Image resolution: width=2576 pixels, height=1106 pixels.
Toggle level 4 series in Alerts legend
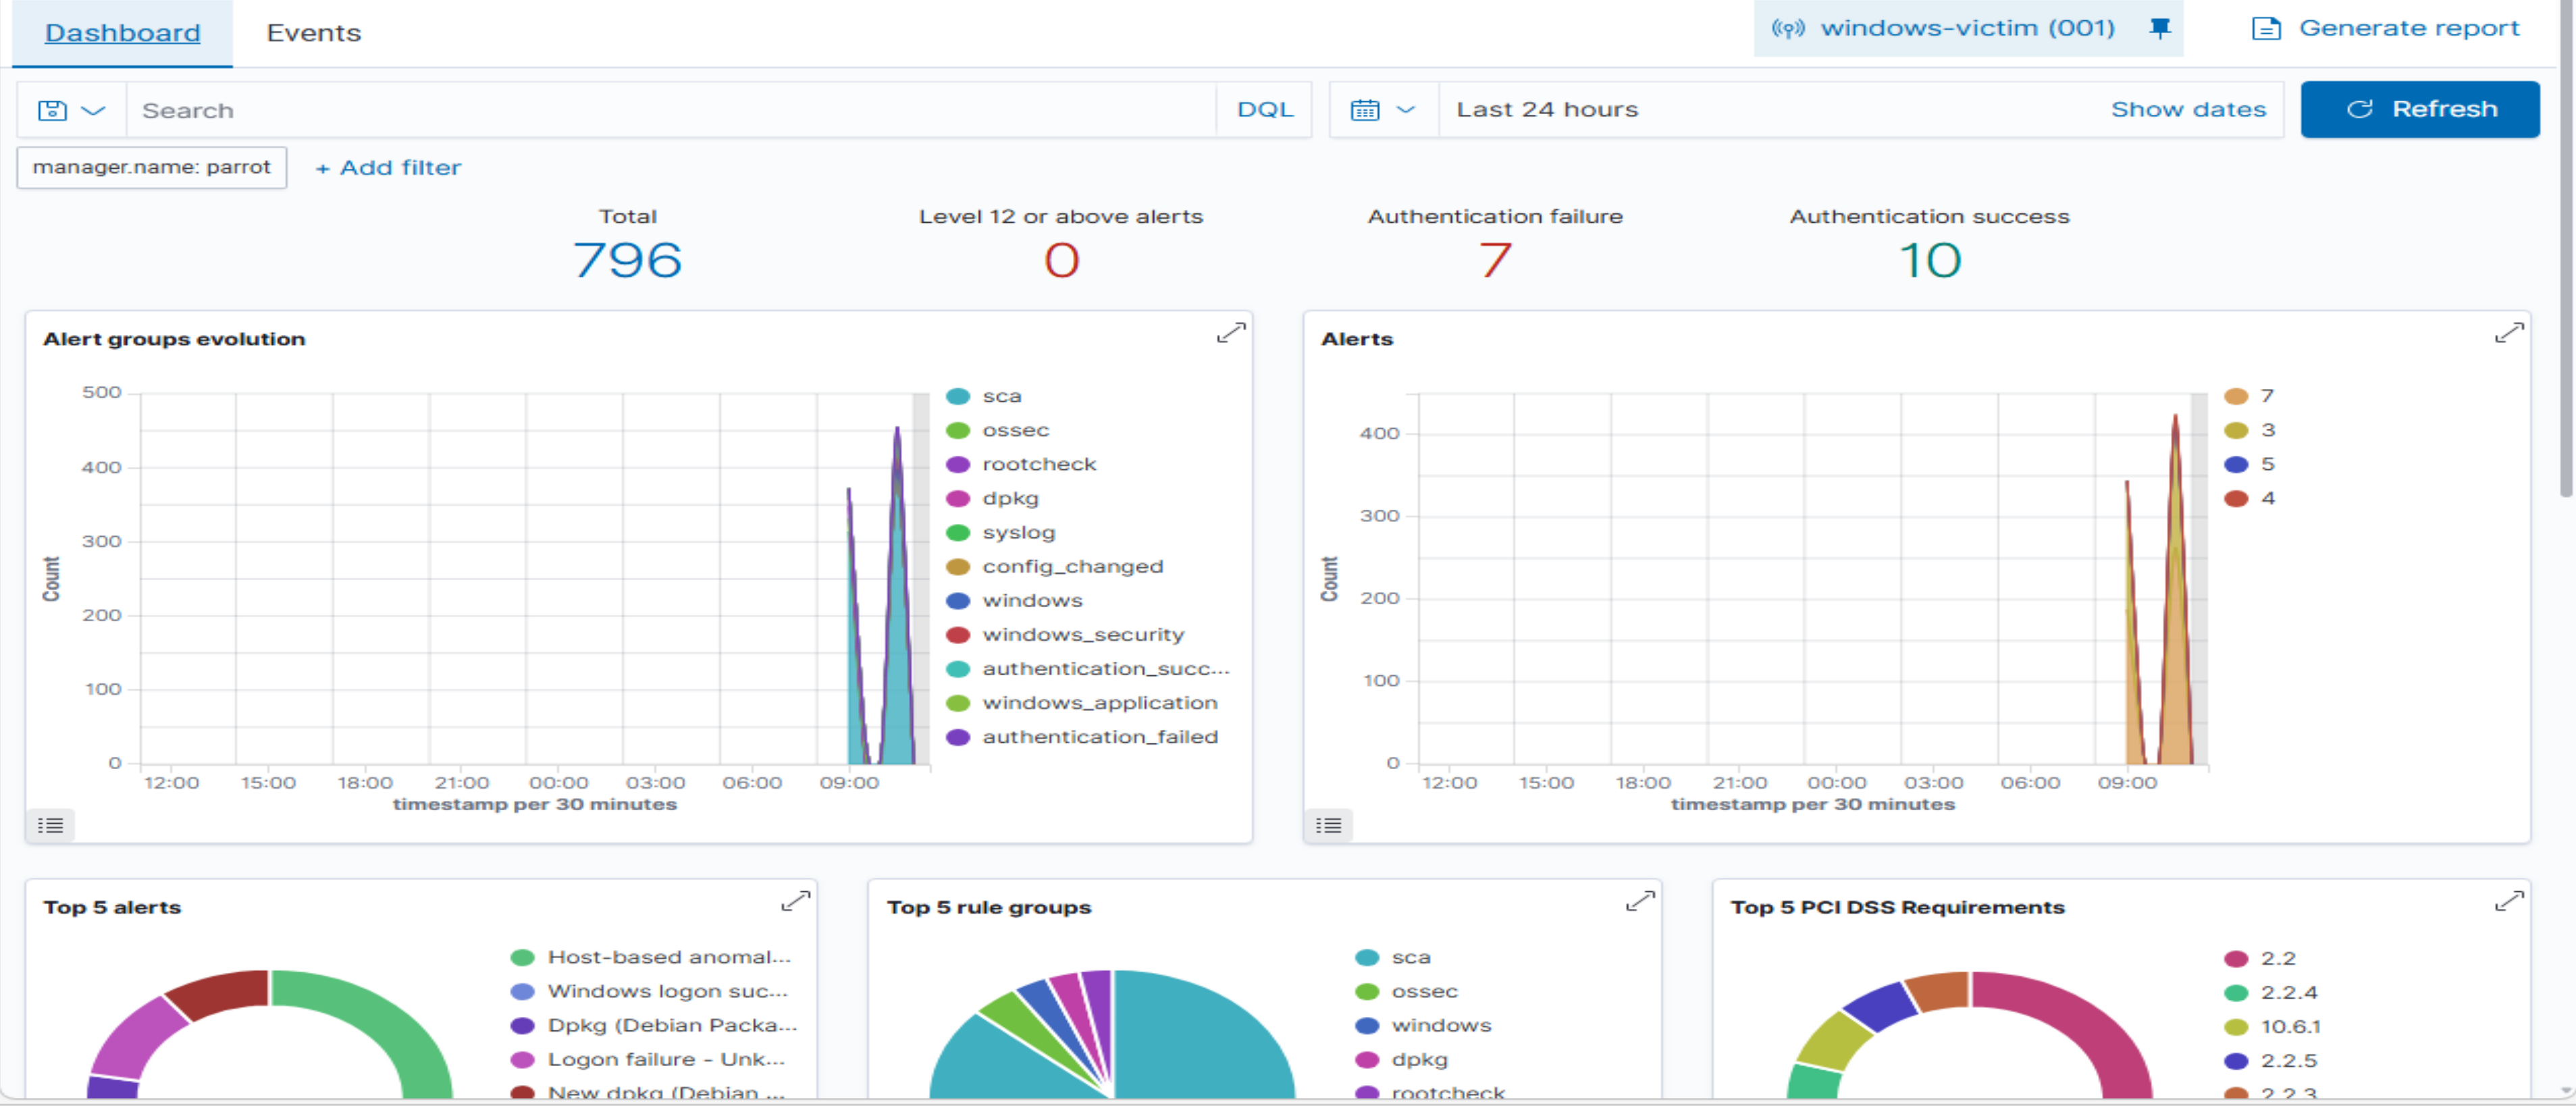(2267, 498)
